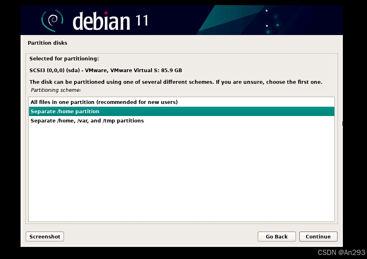Select 'All files in one partition' scheme

[x=181, y=102]
